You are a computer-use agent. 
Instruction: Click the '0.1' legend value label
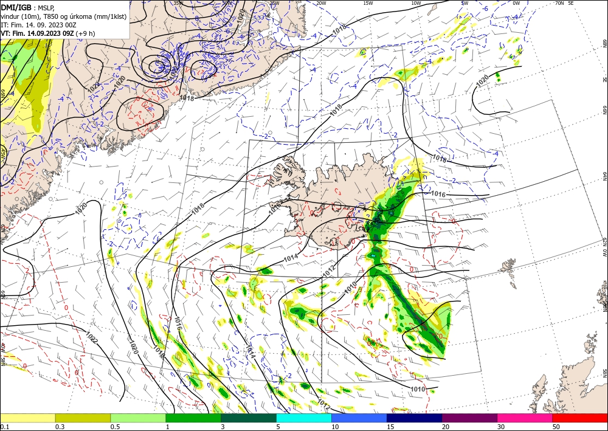tap(4, 427)
